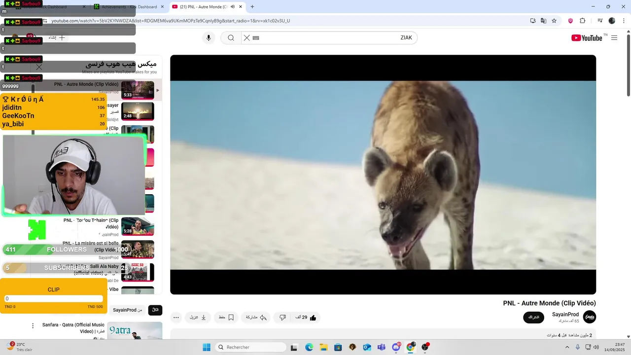631x355 pixels.
Task: Open media controls icon in Chrome toolbar
Action: [x=600, y=21]
